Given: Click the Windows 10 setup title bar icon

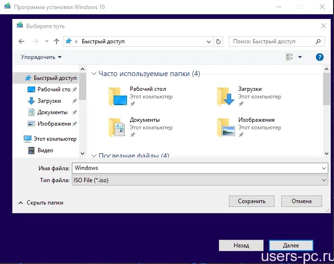Looking at the screenshot, I should (8, 6).
